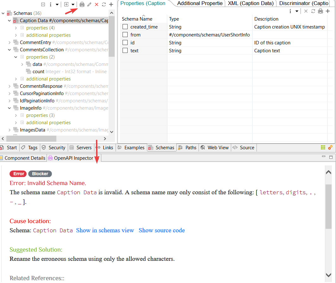Image resolution: width=336 pixels, height=283 pixels.
Task: Click the red X delete icon above schema tree
Action: (x=97, y=4)
